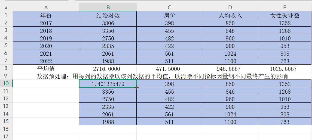Click 2750 in row 4
Viewport: 312px width, 140px height.
click(108, 38)
